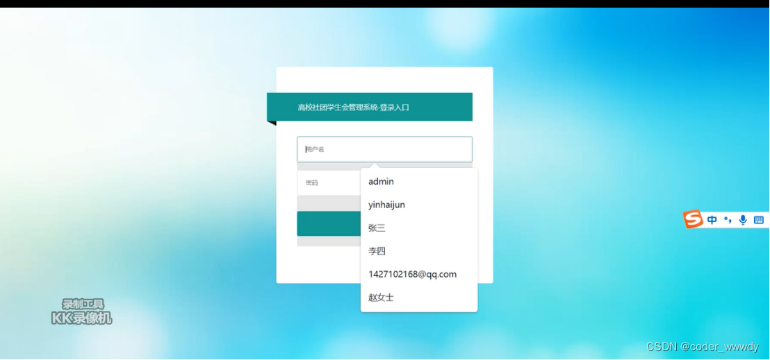Toggle the 中 Chinese input mode

(712, 220)
